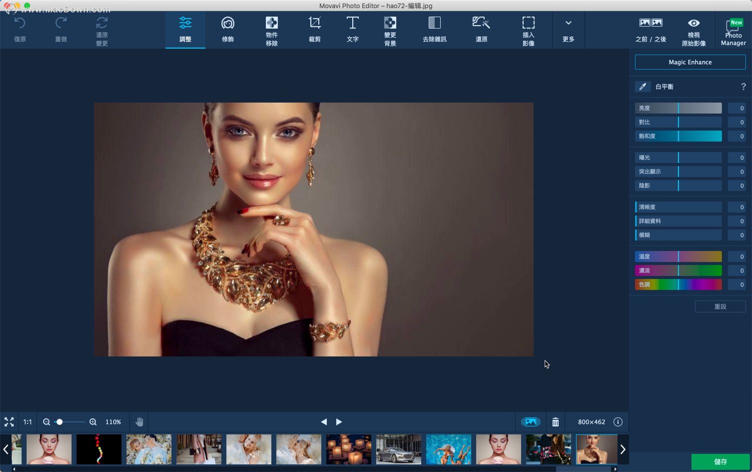Adjust the 濃淡 tint slider
The image size is (752, 472).
click(678, 270)
